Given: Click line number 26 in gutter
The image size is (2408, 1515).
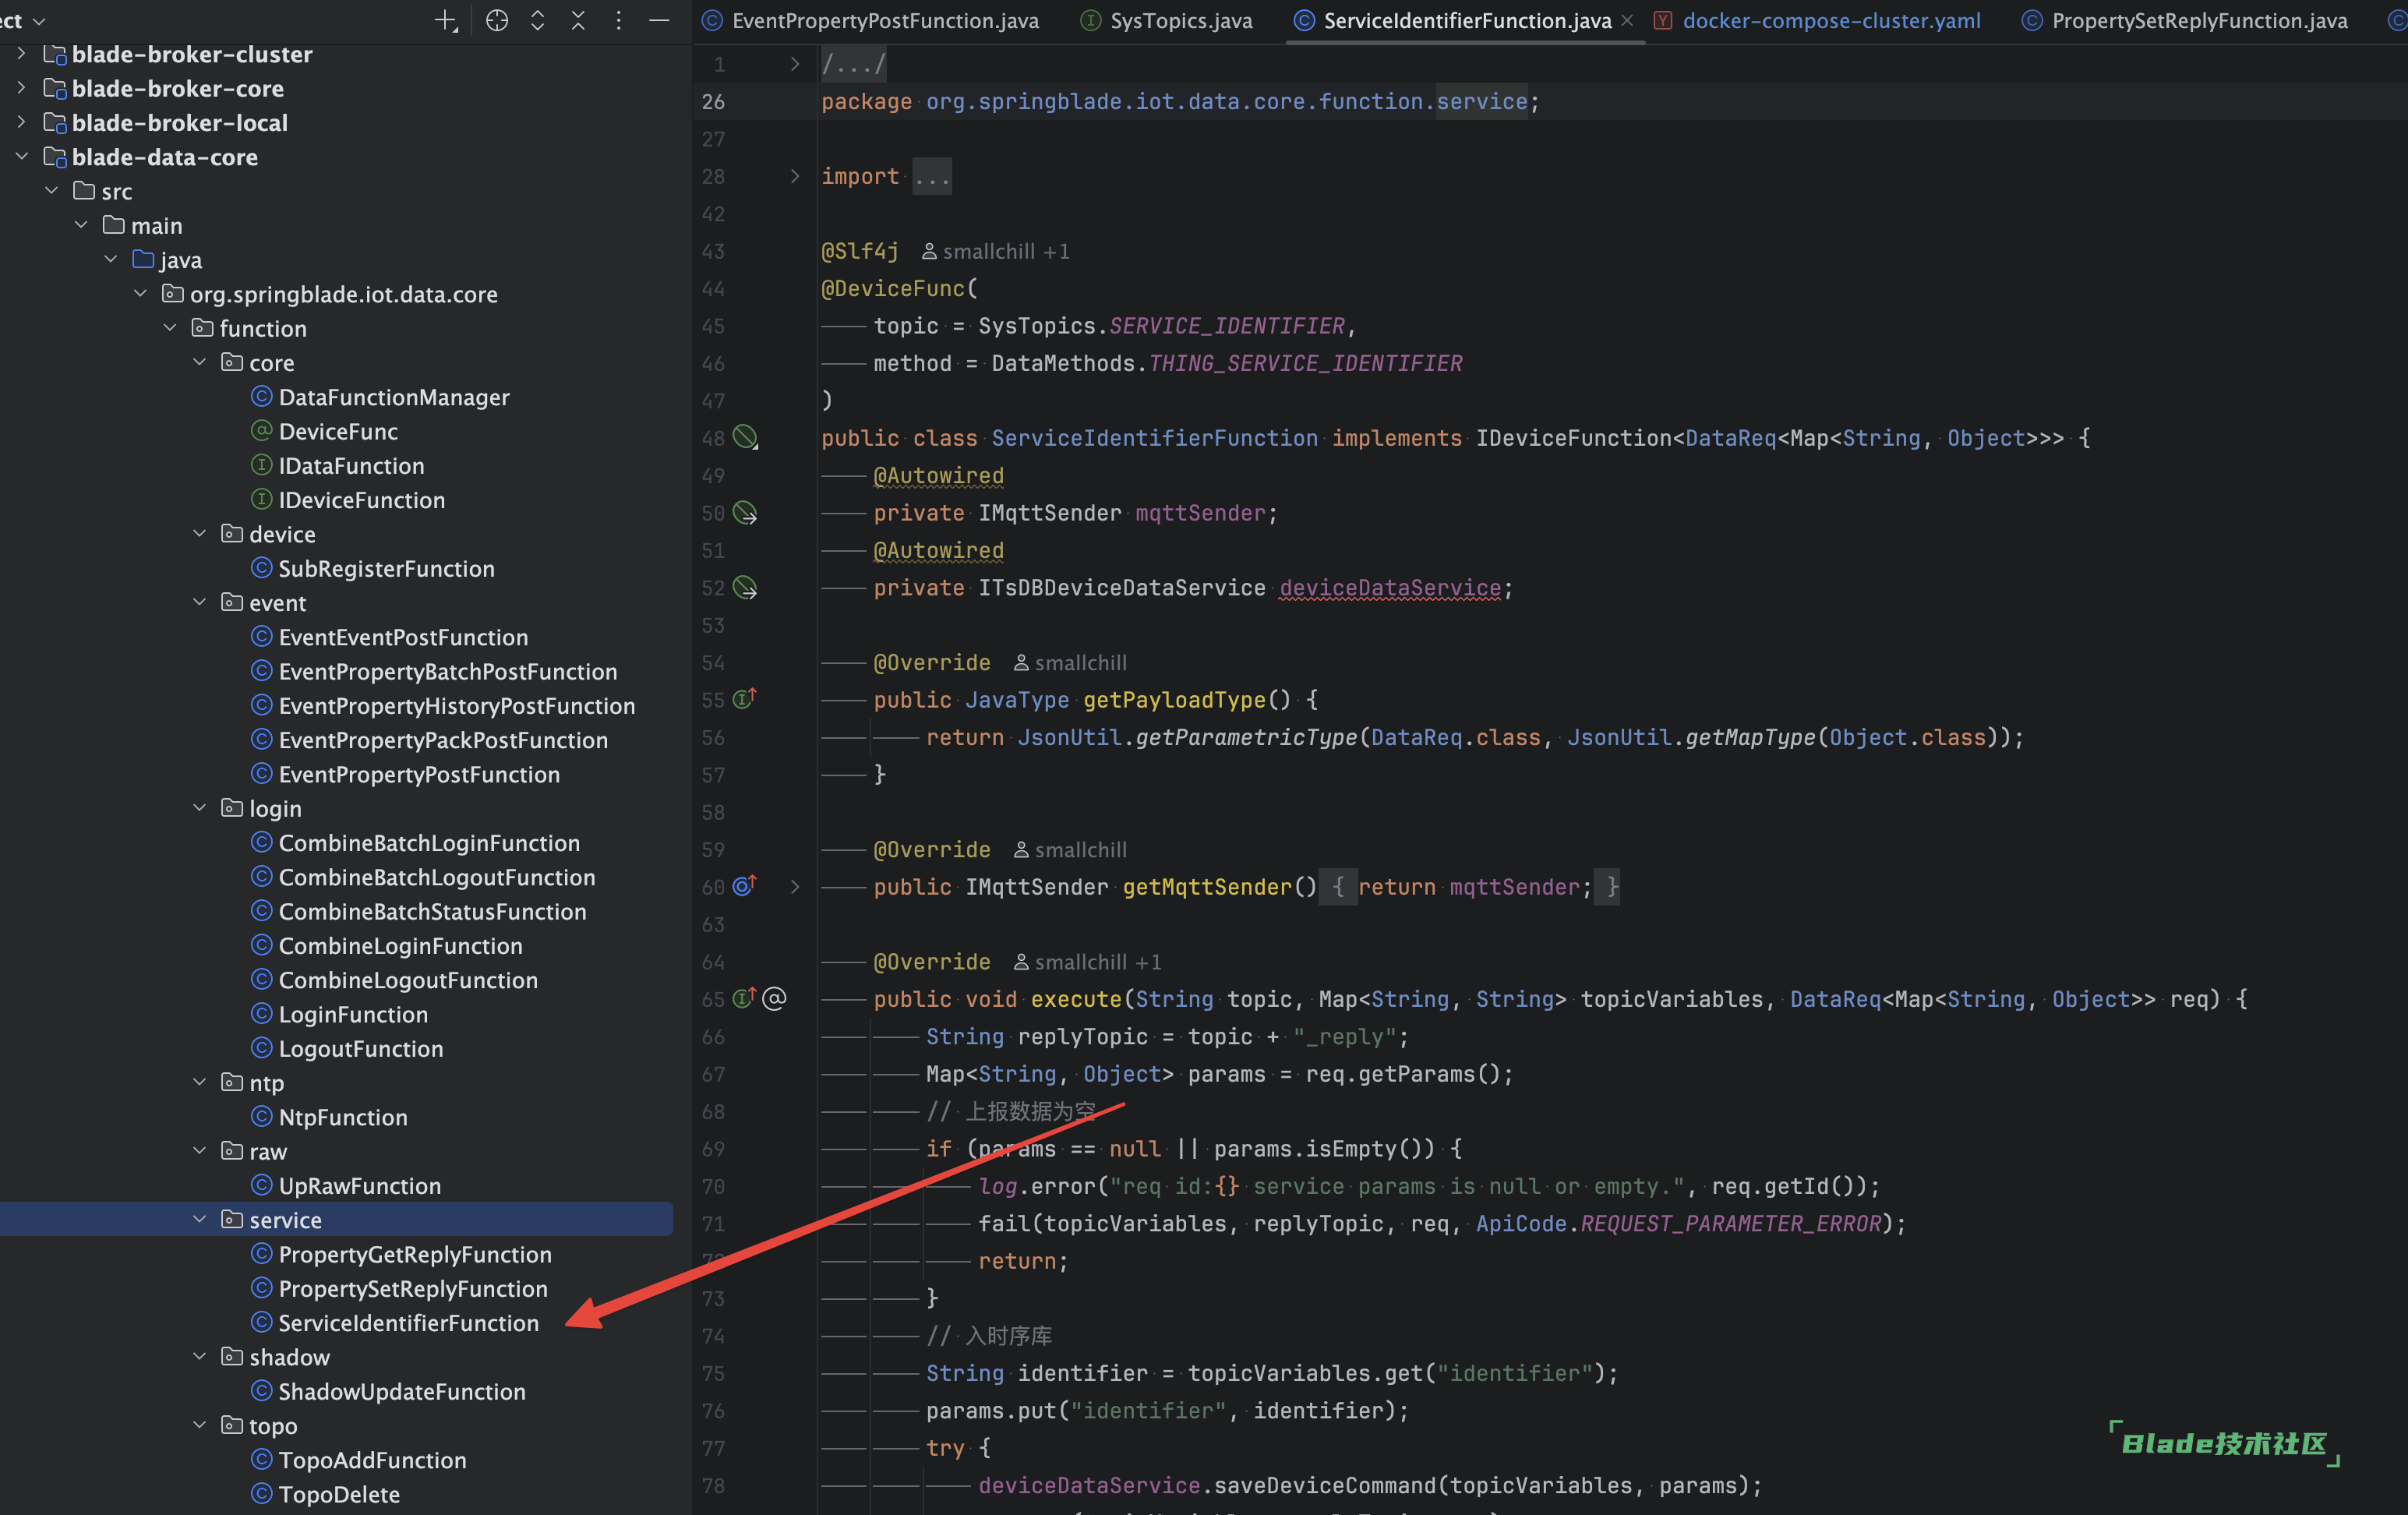Looking at the screenshot, I should pos(713,101).
